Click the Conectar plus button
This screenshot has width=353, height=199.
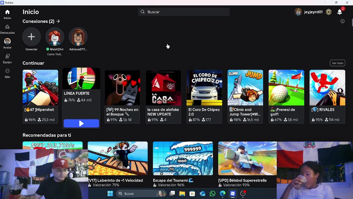pos(31,37)
